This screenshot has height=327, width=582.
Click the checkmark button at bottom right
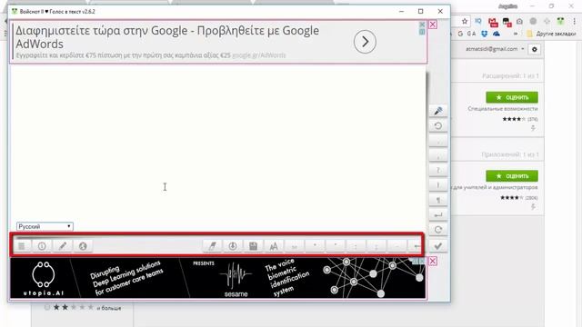(438, 246)
